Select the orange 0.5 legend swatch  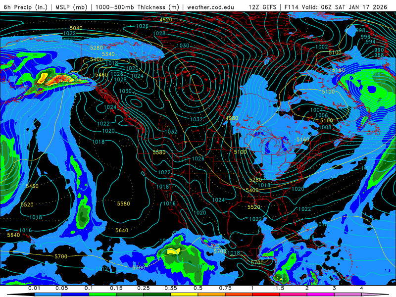coord(212,295)
